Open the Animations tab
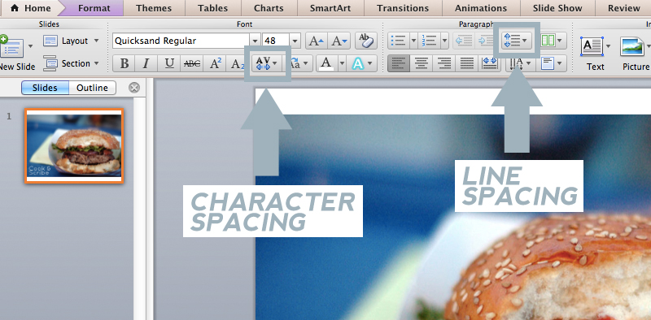The width and height of the screenshot is (651, 320). click(481, 8)
